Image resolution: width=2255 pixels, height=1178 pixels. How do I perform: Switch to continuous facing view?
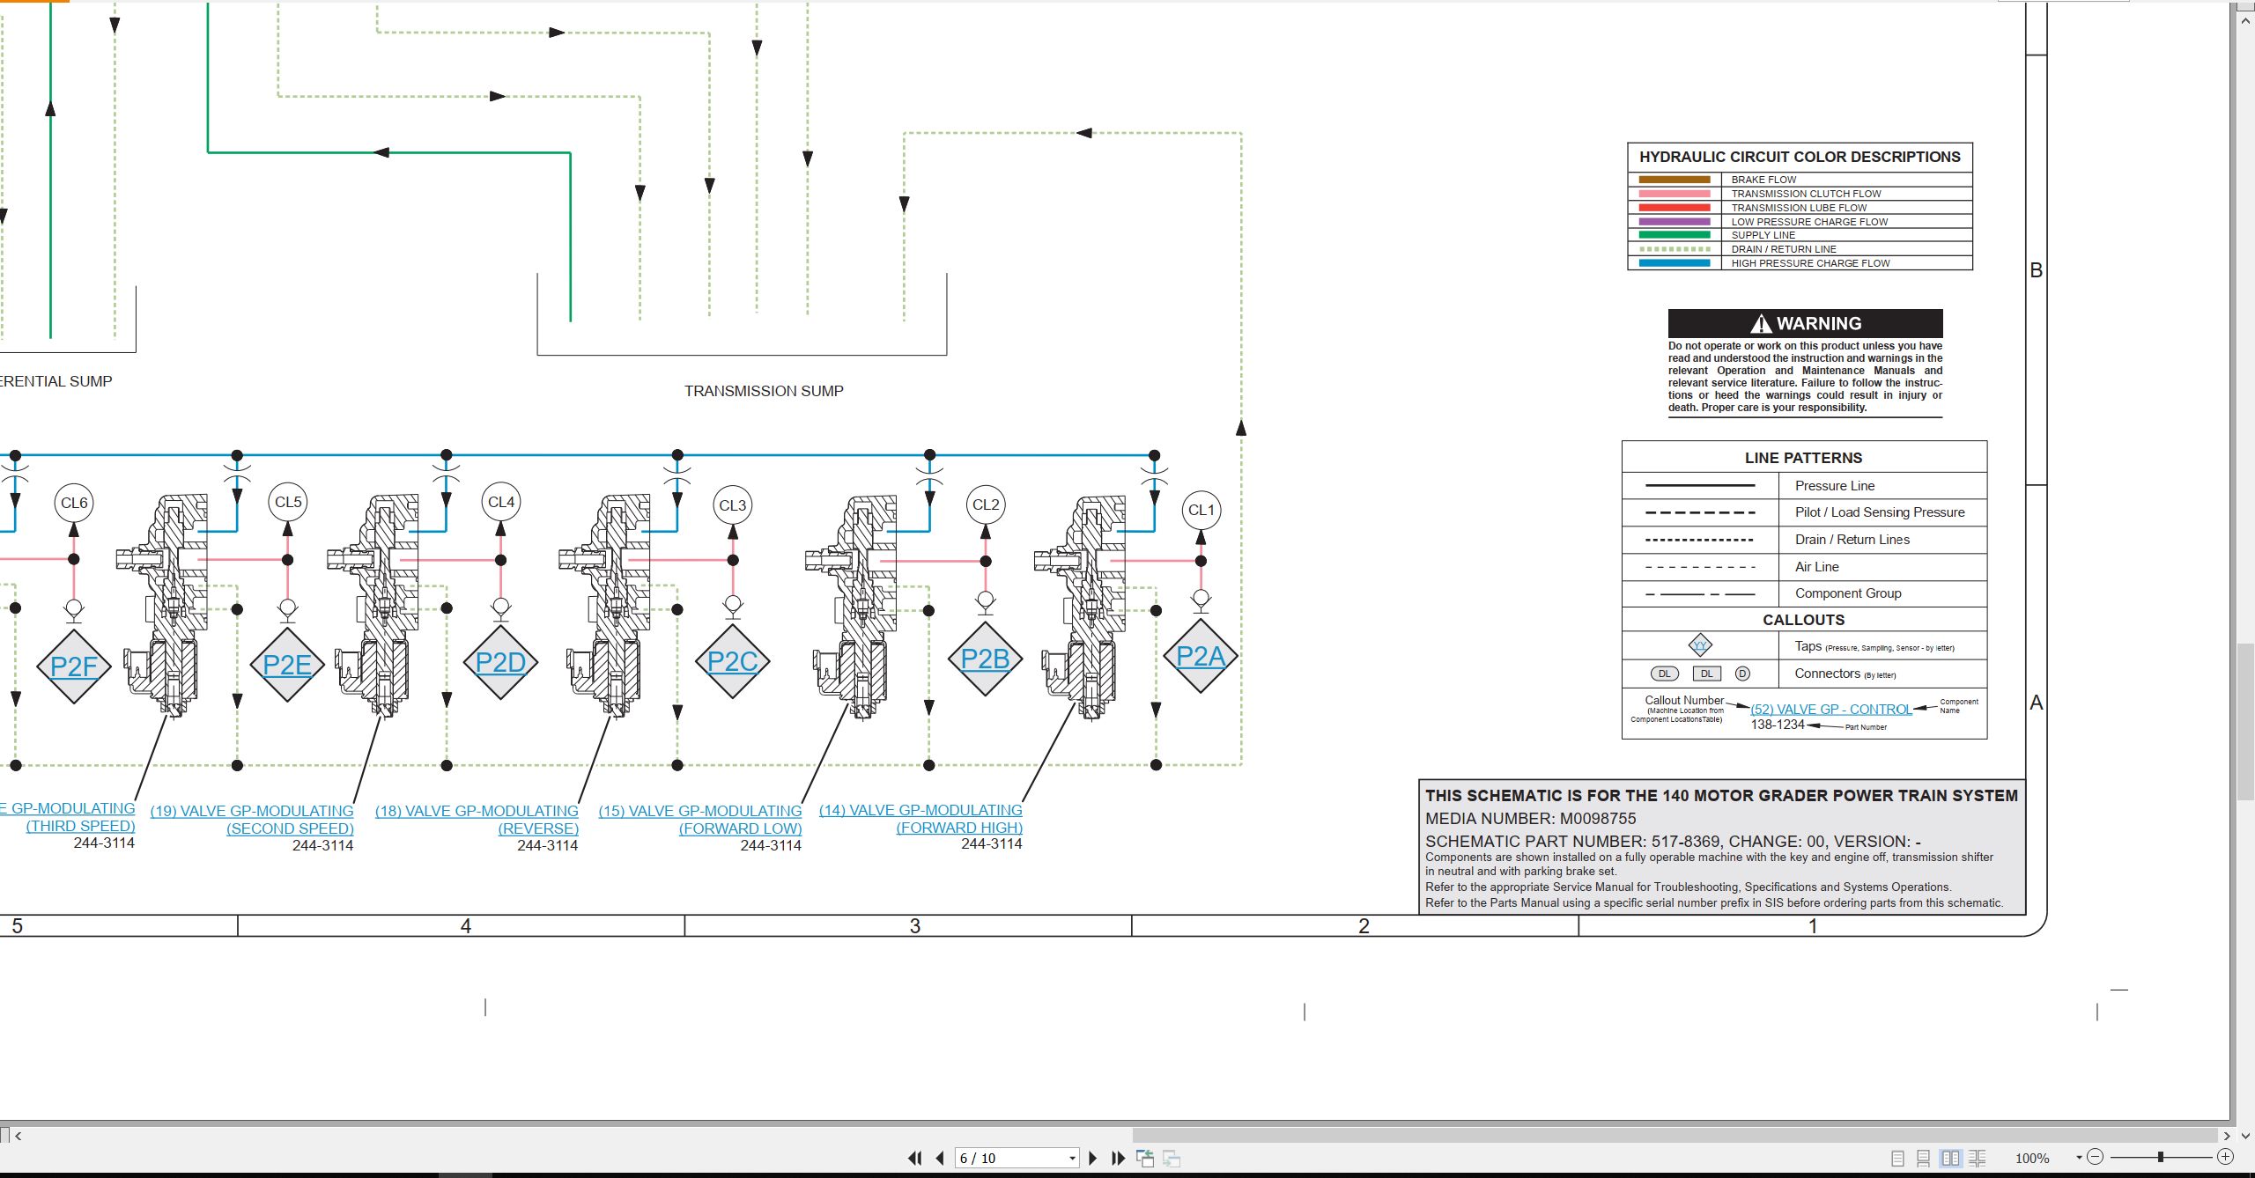pos(1978,1159)
